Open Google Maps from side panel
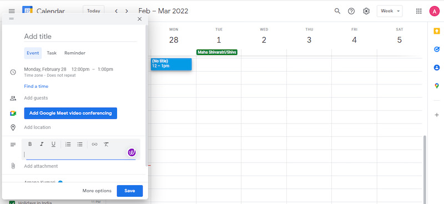The height and width of the screenshot is (204, 444). 437,86
